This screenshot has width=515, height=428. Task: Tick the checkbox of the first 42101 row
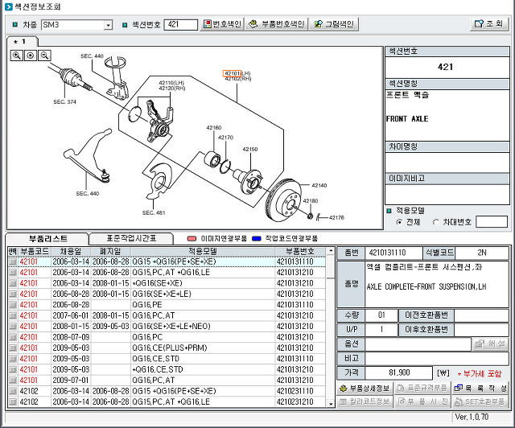click(12, 262)
